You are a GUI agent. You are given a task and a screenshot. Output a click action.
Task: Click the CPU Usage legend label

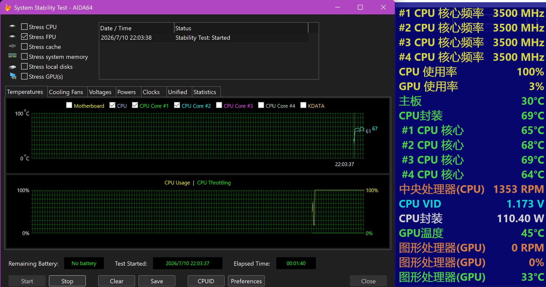coord(177,183)
